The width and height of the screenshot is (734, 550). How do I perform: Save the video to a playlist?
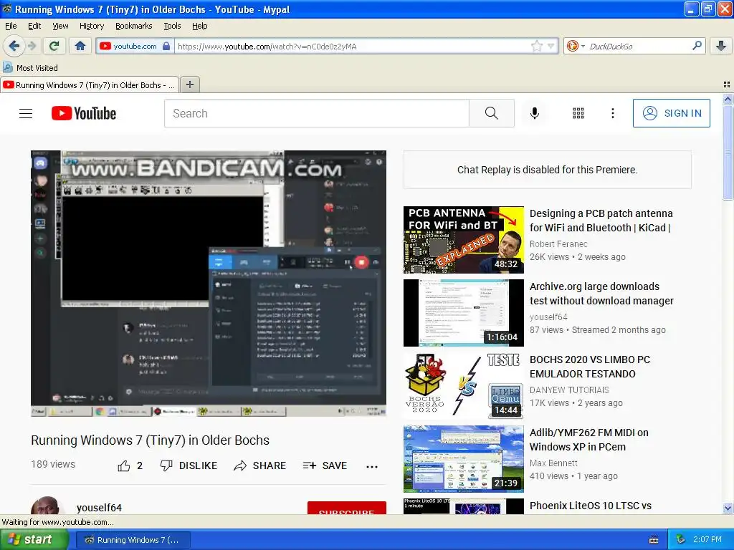[x=325, y=465]
